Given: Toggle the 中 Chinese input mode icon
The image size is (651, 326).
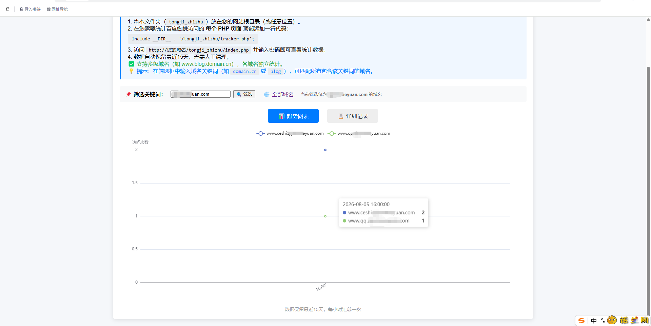Looking at the screenshot, I should click(x=594, y=321).
